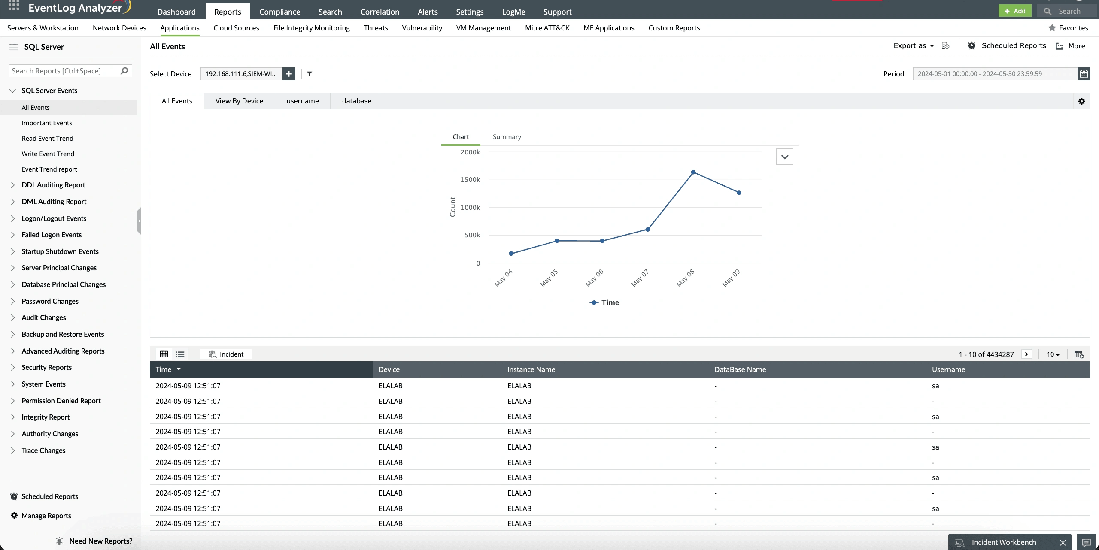Open the apps grid icon
This screenshot has height=550, width=1099.
14,6
